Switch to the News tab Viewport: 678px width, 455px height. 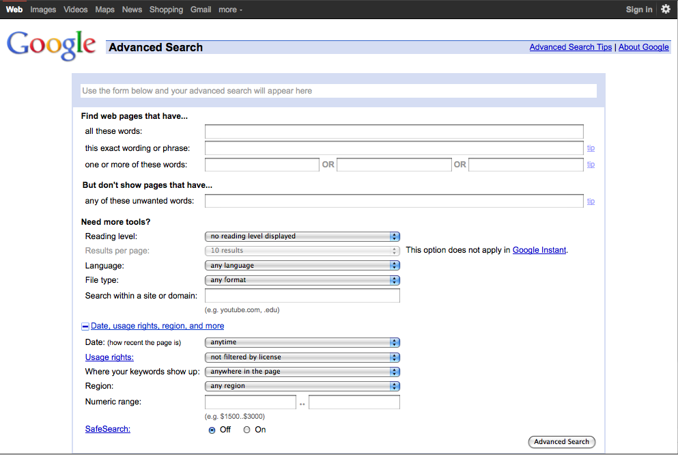(x=132, y=10)
